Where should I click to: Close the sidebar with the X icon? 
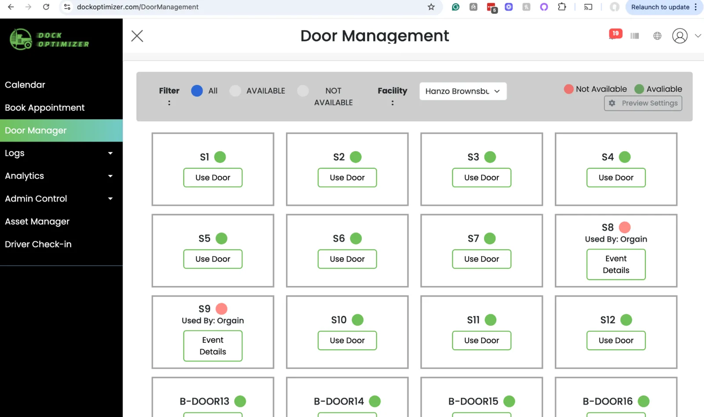click(137, 36)
